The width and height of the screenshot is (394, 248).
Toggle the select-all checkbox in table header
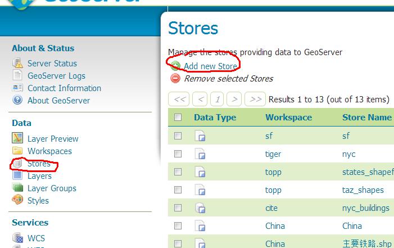tap(178, 117)
